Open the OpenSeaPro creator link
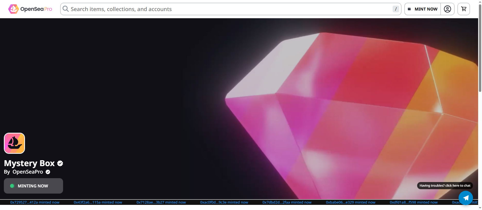This screenshot has height=210, width=482. 28,172
